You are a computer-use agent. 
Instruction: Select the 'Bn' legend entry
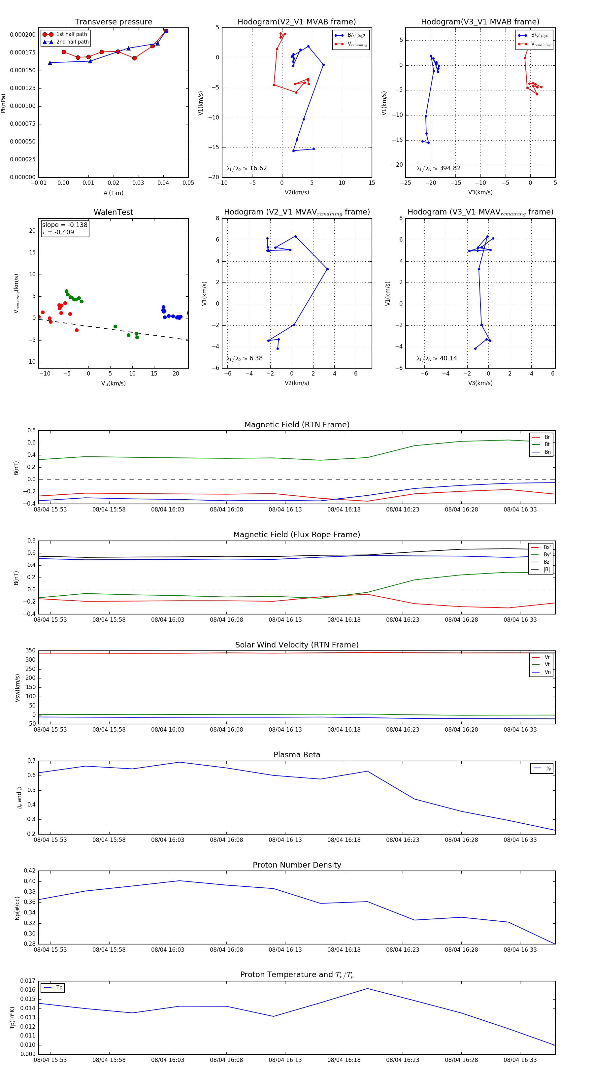(542, 452)
